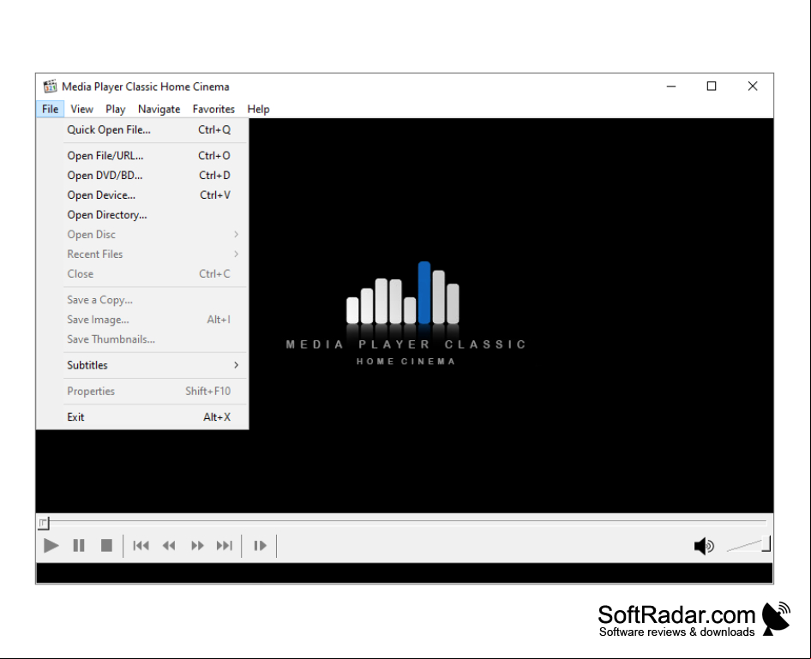Mute audio with the speaker icon

pyautogui.click(x=704, y=546)
